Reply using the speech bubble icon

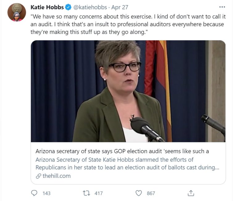tap(34, 193)
